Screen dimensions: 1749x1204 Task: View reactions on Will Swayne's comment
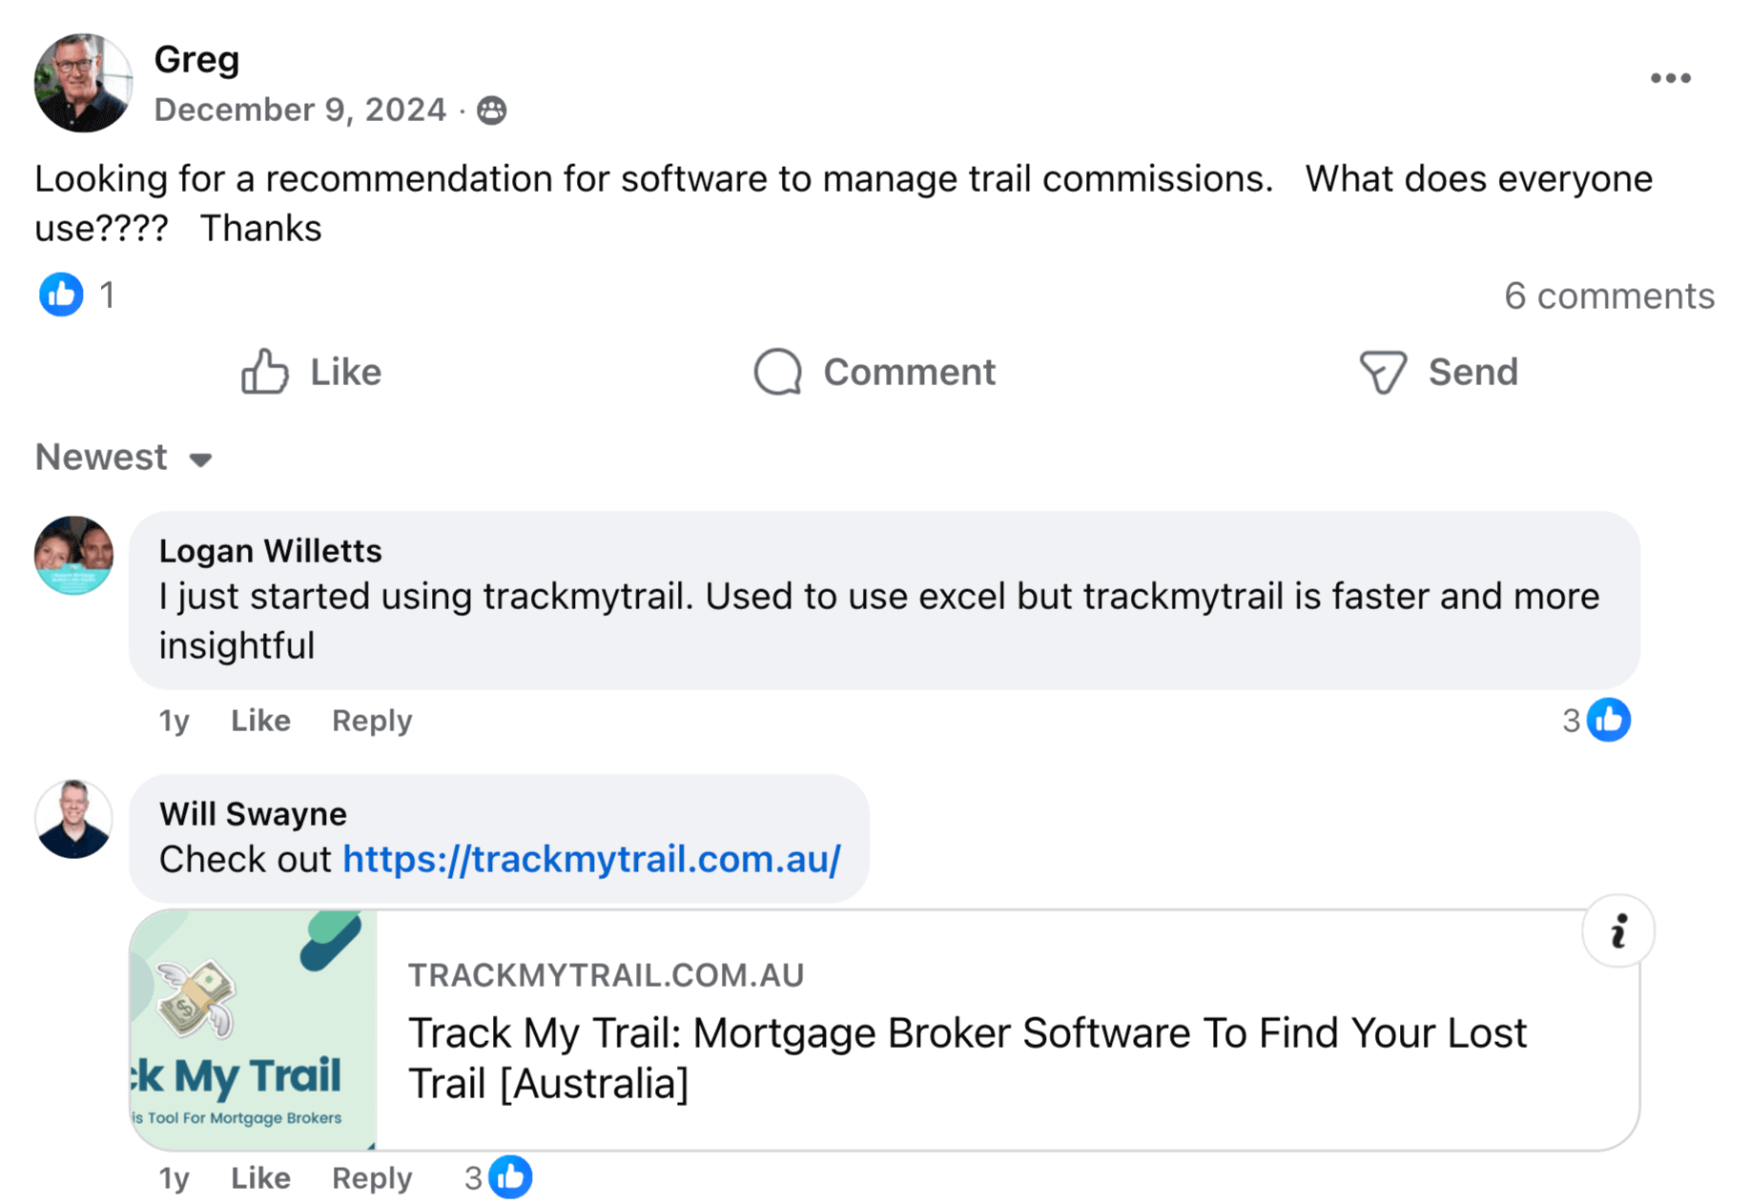coord(498,1177)
